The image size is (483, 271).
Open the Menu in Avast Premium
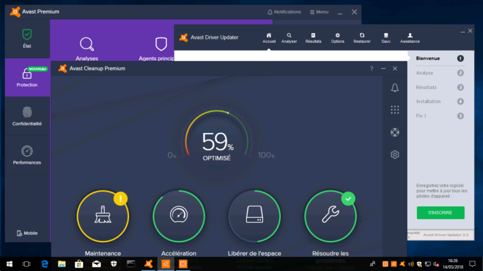(319, 12)
